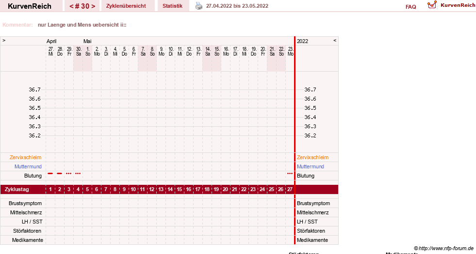
Task: Click the Kommentar label
Action: [17, 25]
